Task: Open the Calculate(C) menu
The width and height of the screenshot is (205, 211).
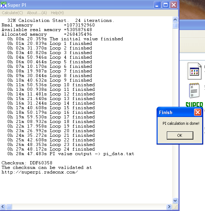Action: tap(12, 13)
